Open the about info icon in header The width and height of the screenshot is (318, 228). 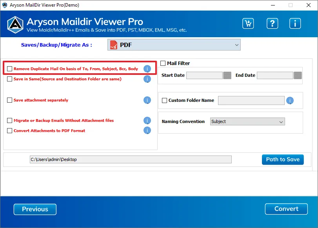pos(295,24)
